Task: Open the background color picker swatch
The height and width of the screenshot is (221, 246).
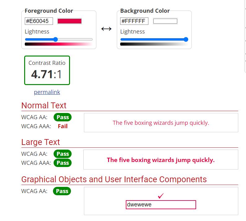Action: click(165, 21)
